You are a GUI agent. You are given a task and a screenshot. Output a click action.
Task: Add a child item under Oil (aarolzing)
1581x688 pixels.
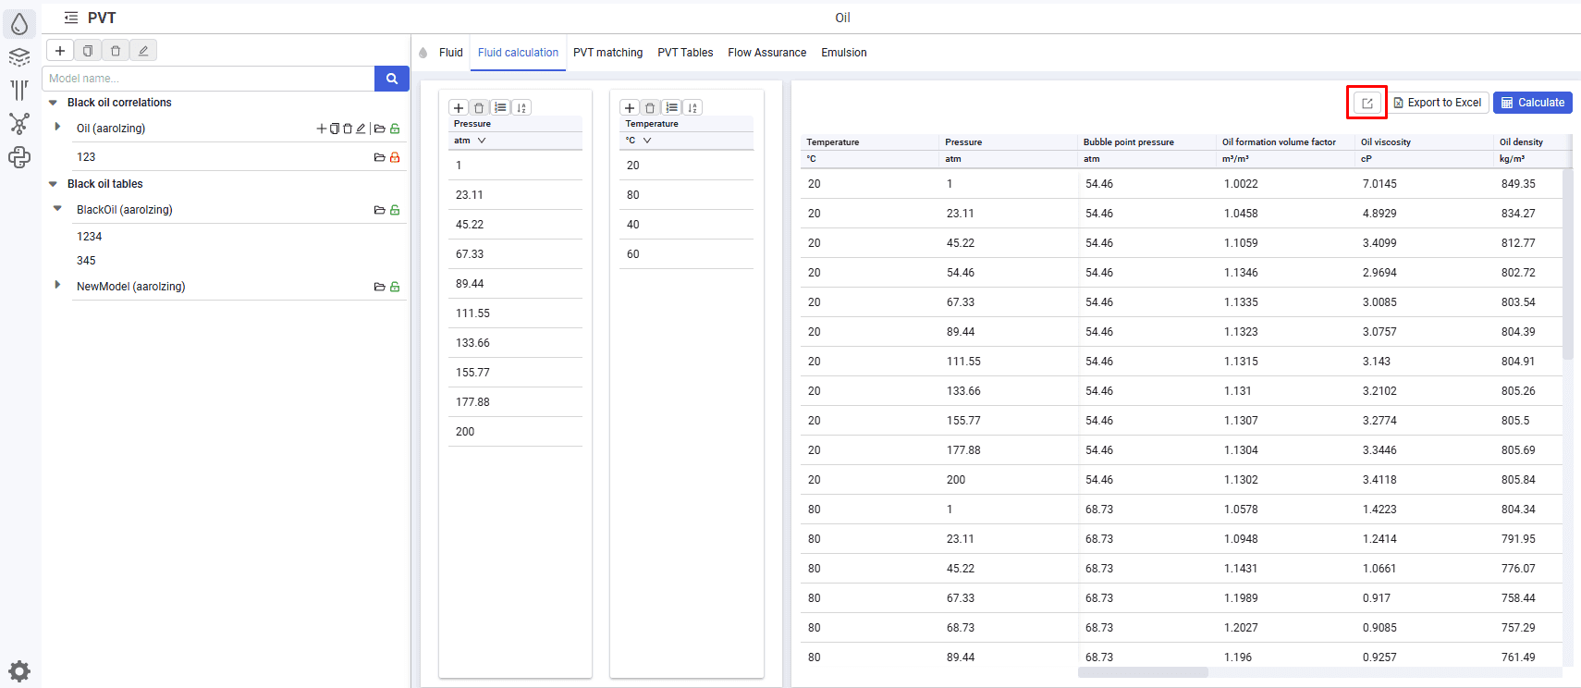coord(322,129)
